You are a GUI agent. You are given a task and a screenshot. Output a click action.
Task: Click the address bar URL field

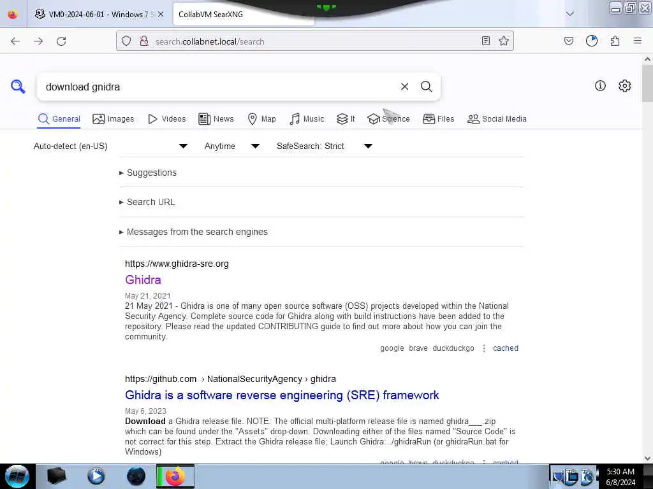(314, 41)
